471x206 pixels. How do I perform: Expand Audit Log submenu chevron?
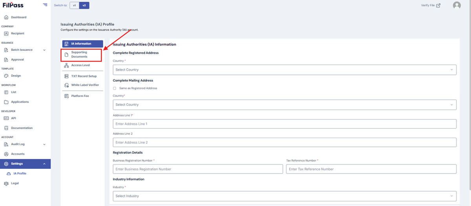[44, 144]
